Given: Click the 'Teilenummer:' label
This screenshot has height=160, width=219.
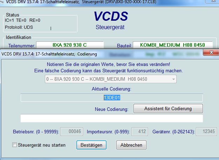Looking at the screenshot, I should (x=22, y=46).
